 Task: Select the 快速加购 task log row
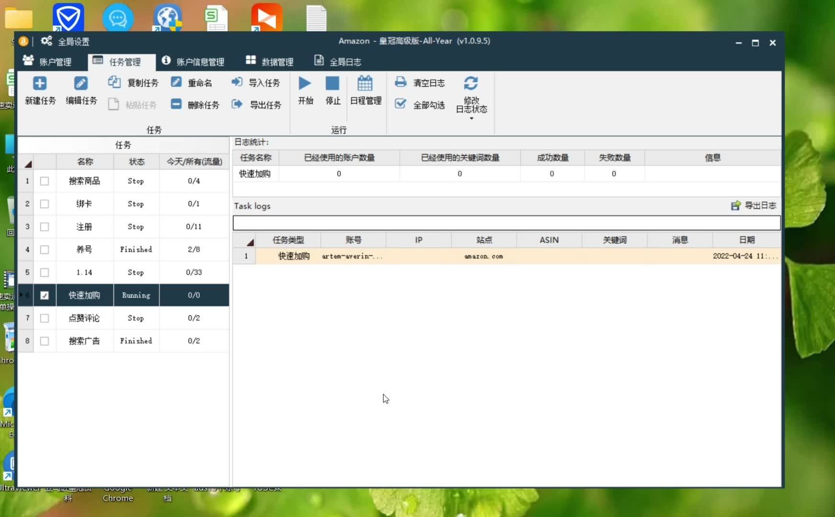click(507, 256)
